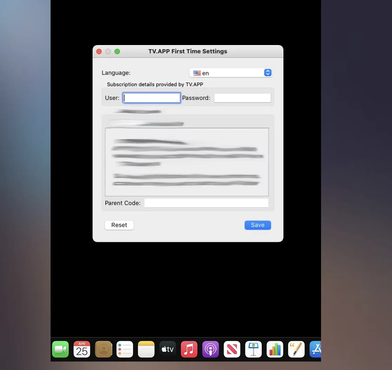Launch the News app from dock
Viewport: 392px width, 370px height.
point(232,349)
